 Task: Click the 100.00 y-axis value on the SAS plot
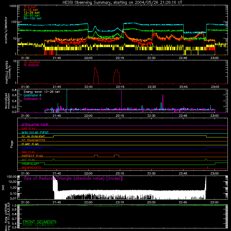tap(12, 176)
